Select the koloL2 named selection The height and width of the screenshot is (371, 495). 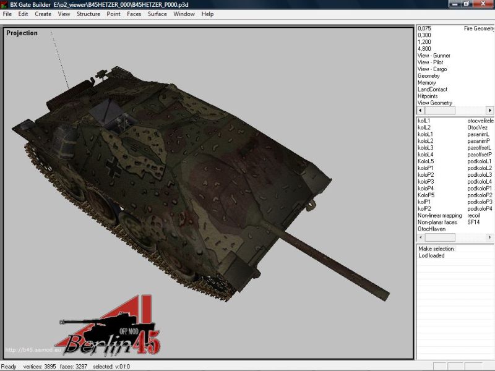pyautogui.click(x=426, y=141)
